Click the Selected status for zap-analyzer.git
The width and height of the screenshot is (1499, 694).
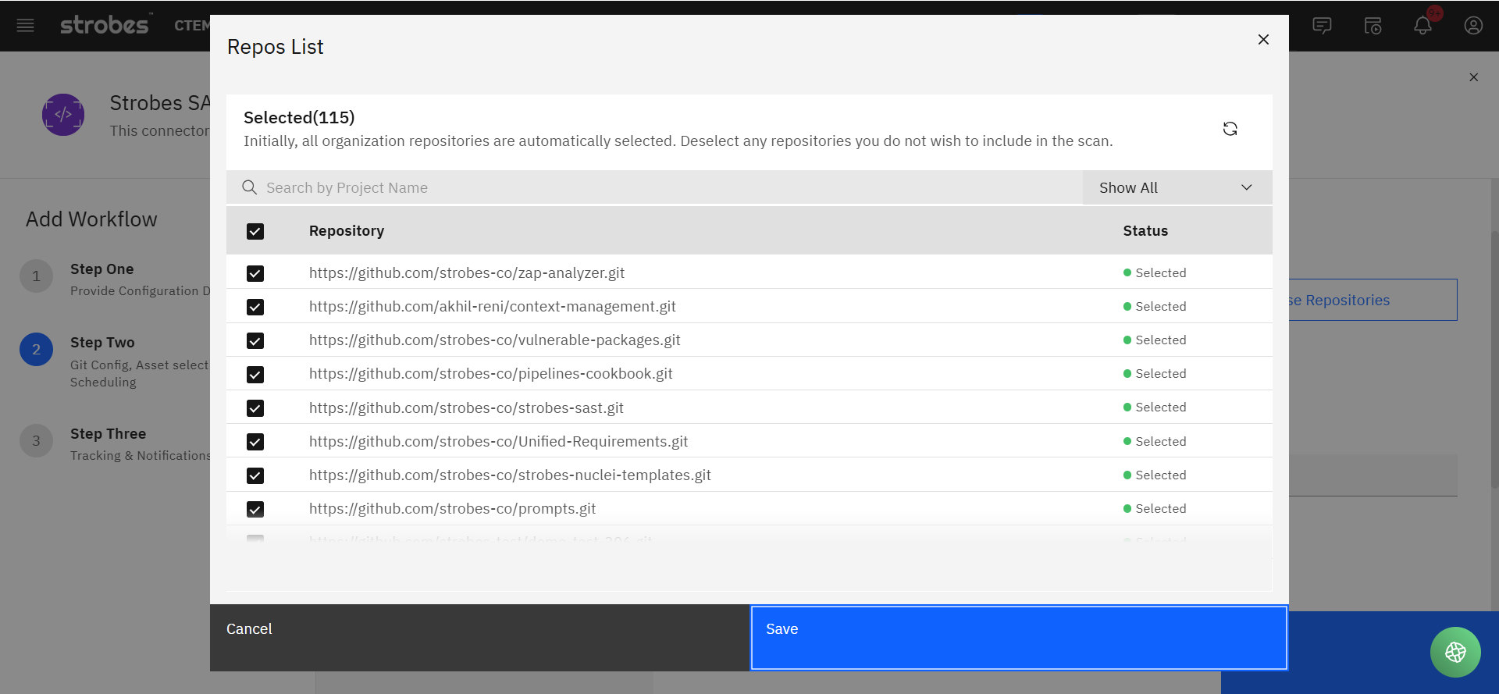click(x=1155, y=273)
